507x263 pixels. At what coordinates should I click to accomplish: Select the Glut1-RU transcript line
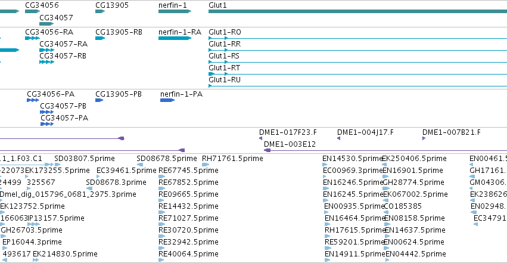(x=357, y=86)
